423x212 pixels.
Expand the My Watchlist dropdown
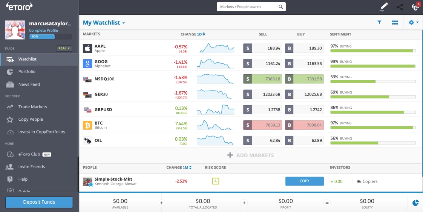(104, 23)
